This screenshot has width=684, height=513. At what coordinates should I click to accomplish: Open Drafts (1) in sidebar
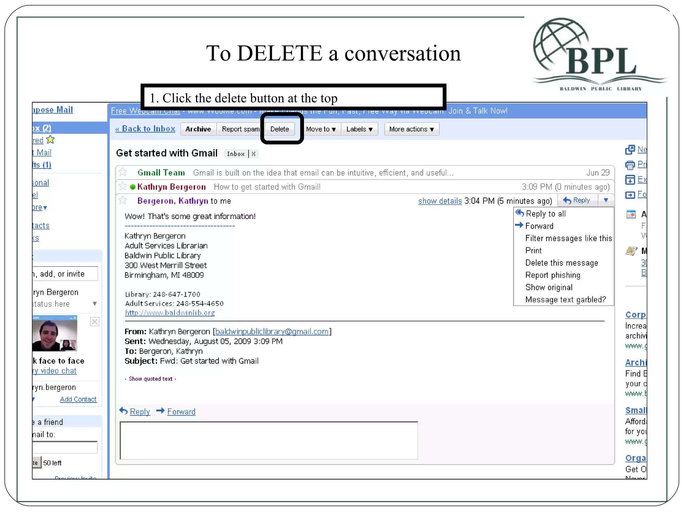click(42, 165)
